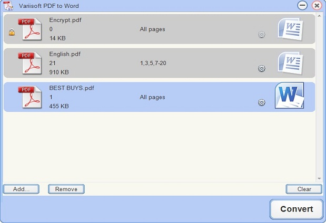Select the PDF icon of Encrypt.pdf

click(30, 29)
